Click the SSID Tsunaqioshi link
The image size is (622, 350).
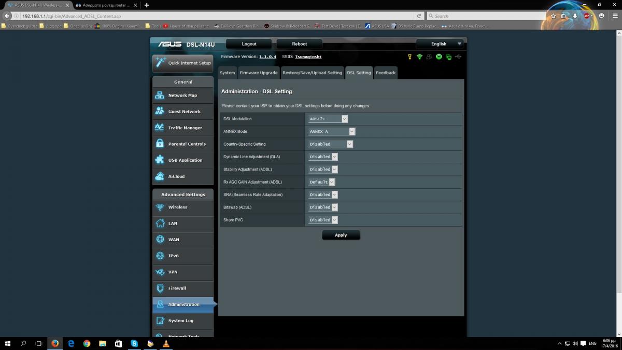coord(308,57)
